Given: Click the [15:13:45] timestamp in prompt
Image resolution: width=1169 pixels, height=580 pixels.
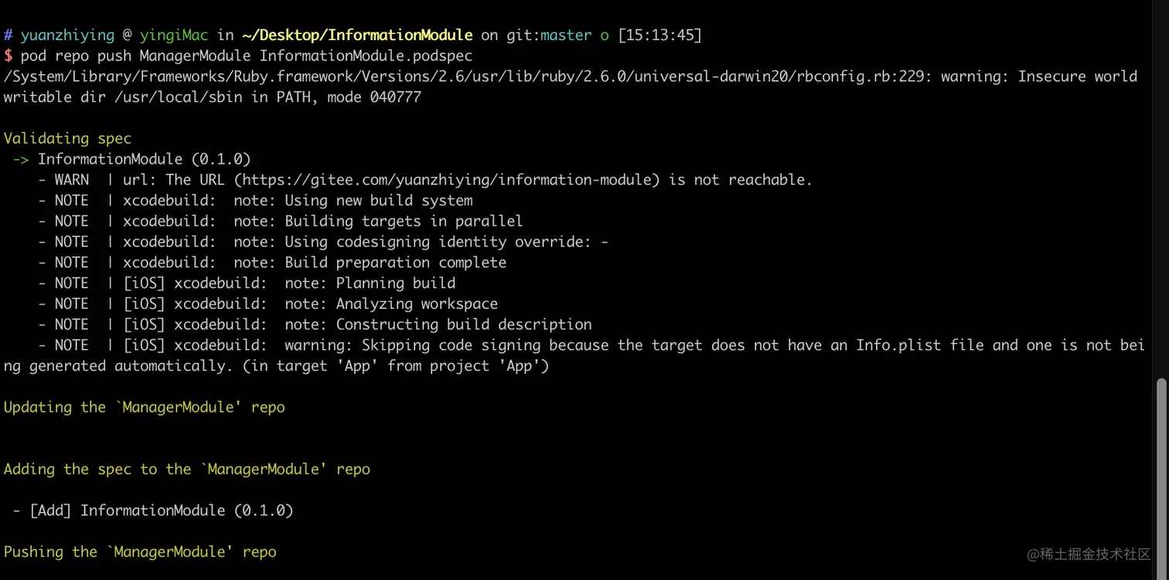Looking at the screenshot, I should [x=659, y=35].
